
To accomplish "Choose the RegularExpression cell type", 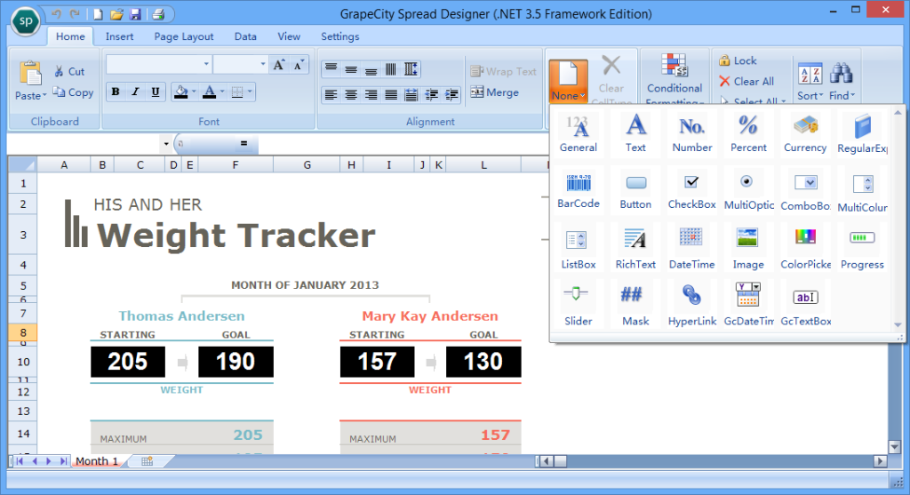I will 862,133.
